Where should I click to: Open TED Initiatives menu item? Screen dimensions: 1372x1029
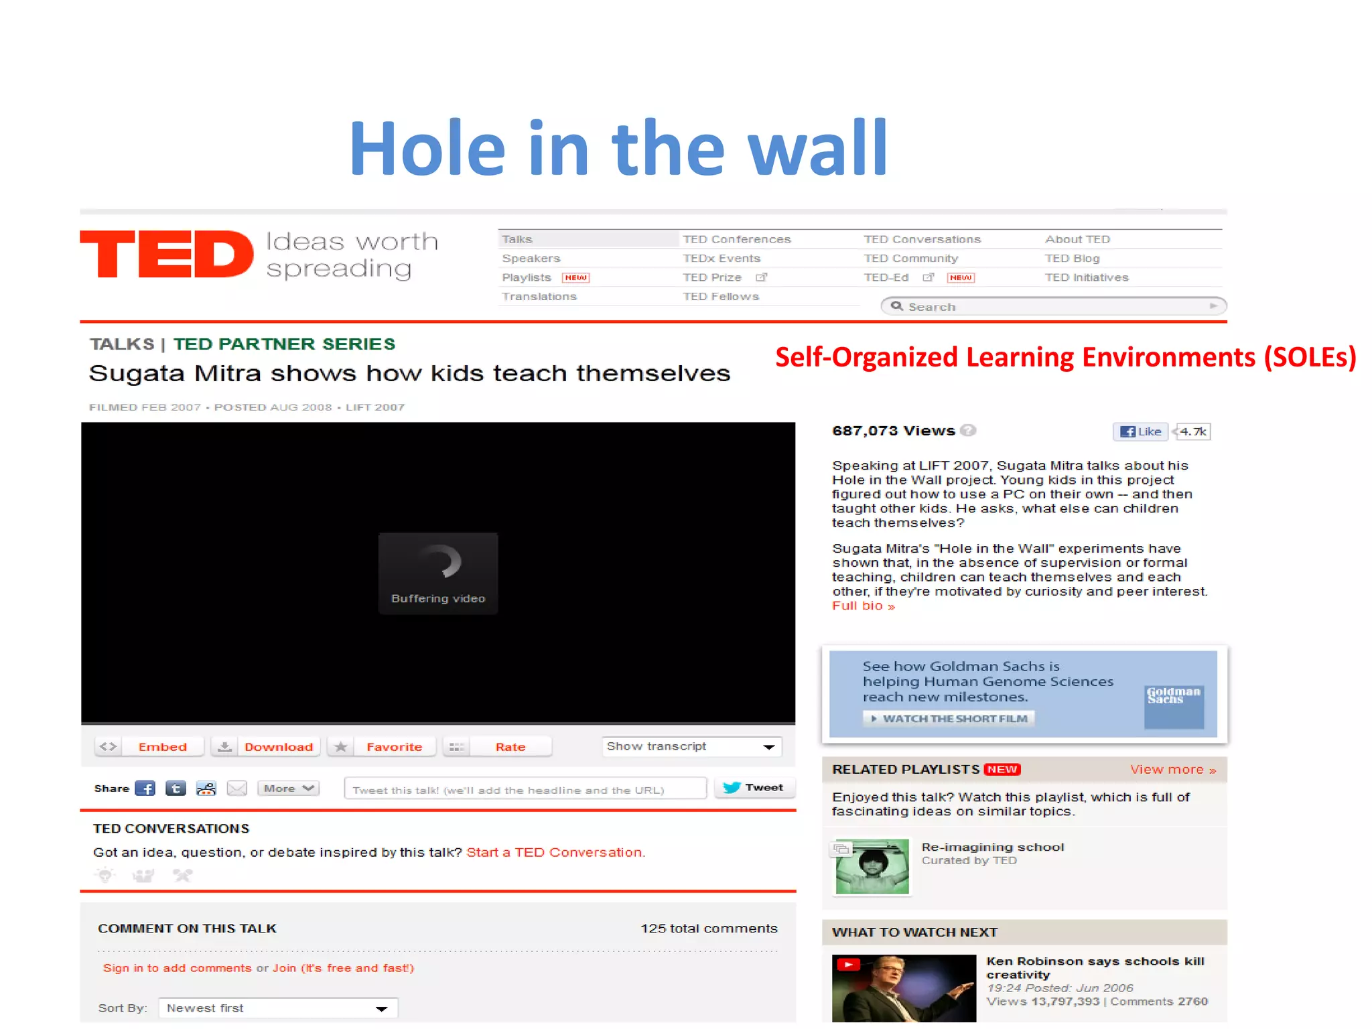(1087, 277)
